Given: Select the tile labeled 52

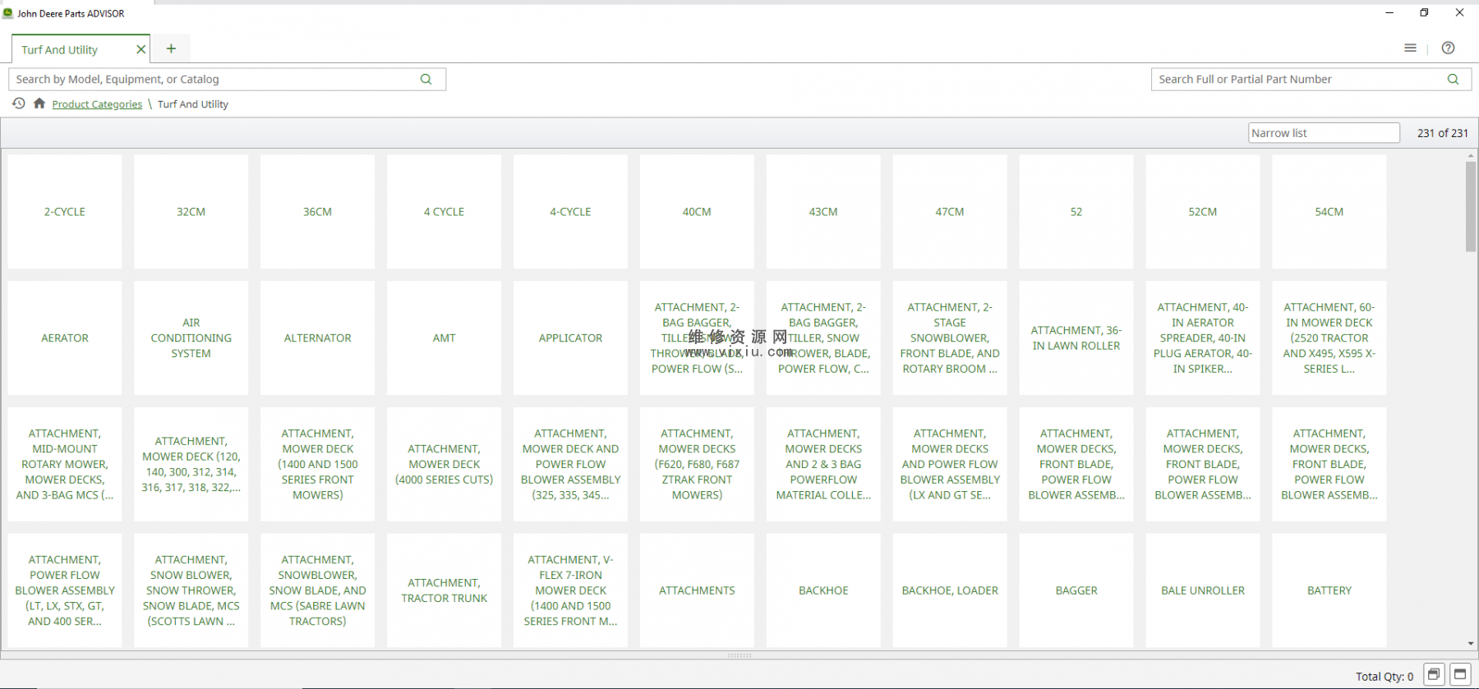Looking at the screenshot, I should (1076, 212).
